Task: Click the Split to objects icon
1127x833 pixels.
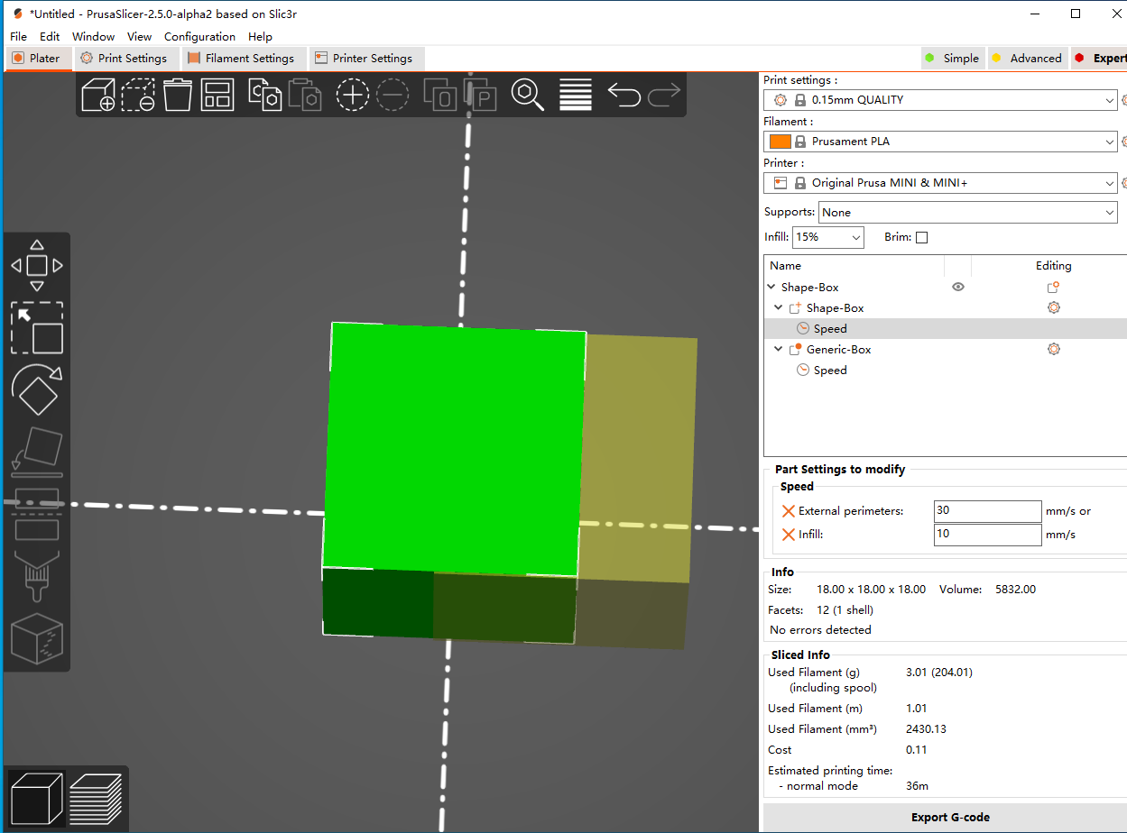Action: (x=440, y=94)
